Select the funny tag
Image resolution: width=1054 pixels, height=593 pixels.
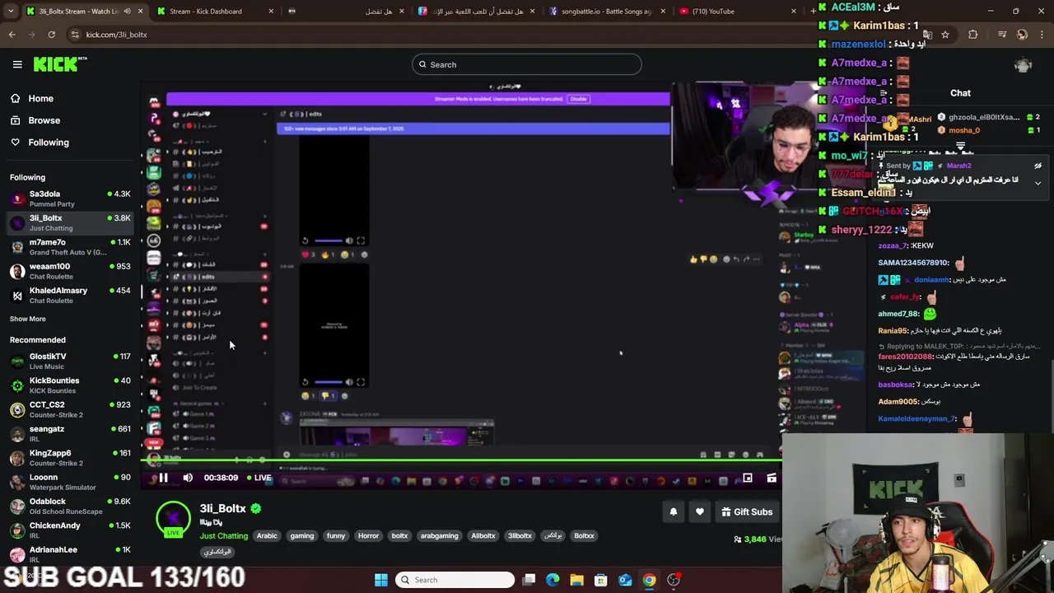pos(336,536)
